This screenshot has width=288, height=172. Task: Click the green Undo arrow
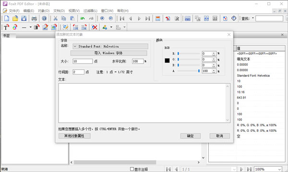pos(83,18)
